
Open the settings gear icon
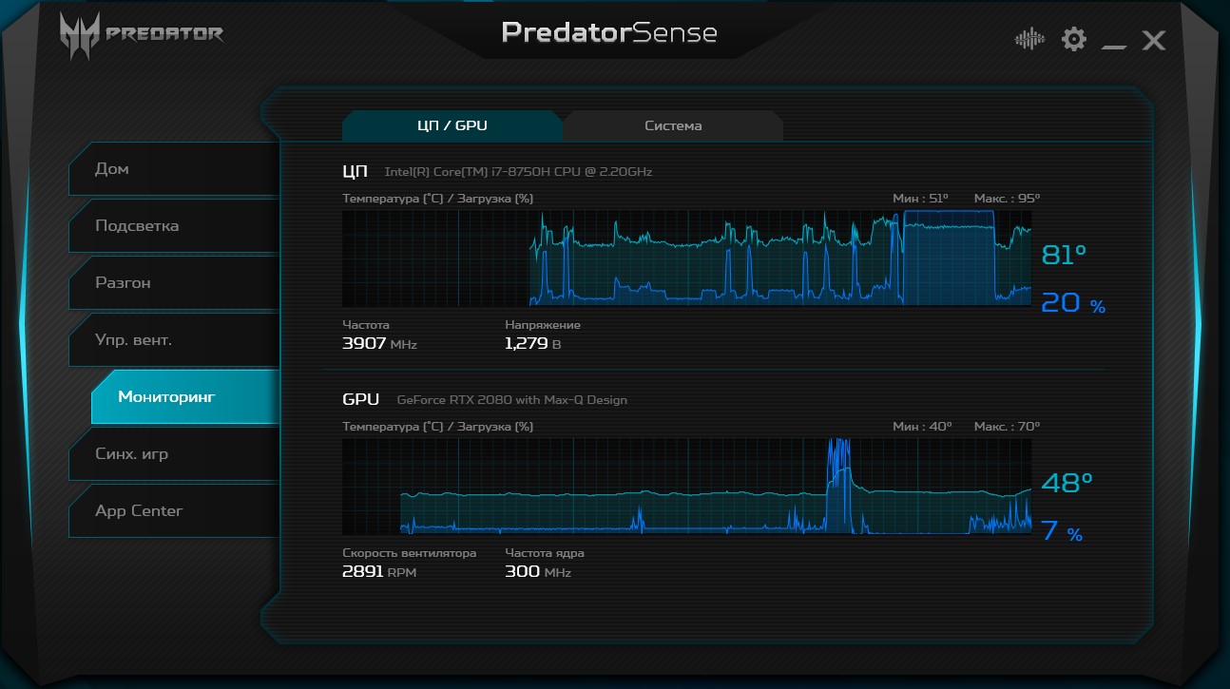coord(1074,39)
